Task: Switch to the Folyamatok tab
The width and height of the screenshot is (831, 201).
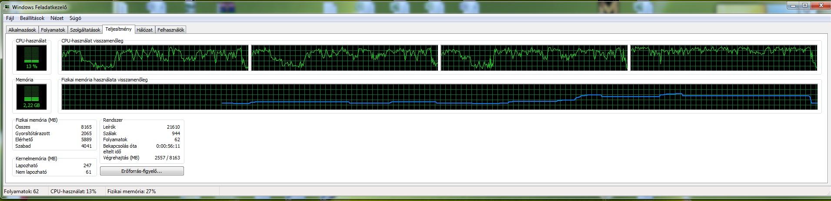Action: [53, 30]
